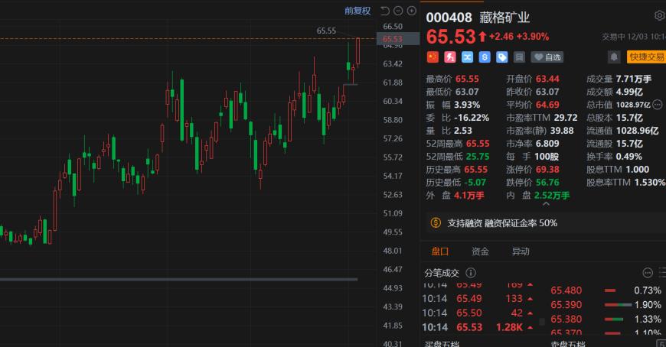The width and height of the screenshot is (666, 347).
Task: Open the more options ellipsis for 分笔成交
Action: [x=648, y=273]
